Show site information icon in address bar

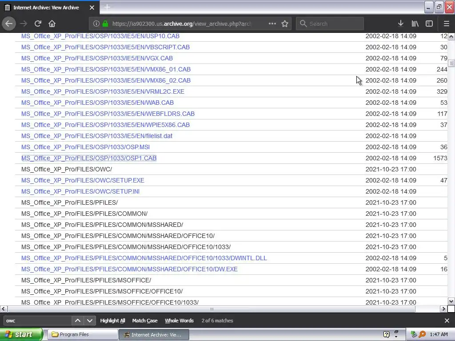click(96, 24)
